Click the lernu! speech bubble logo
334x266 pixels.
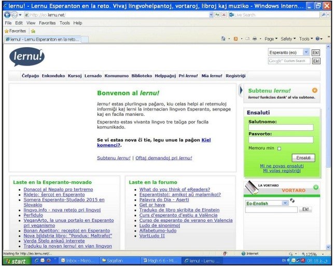click(x=27, y=57)
